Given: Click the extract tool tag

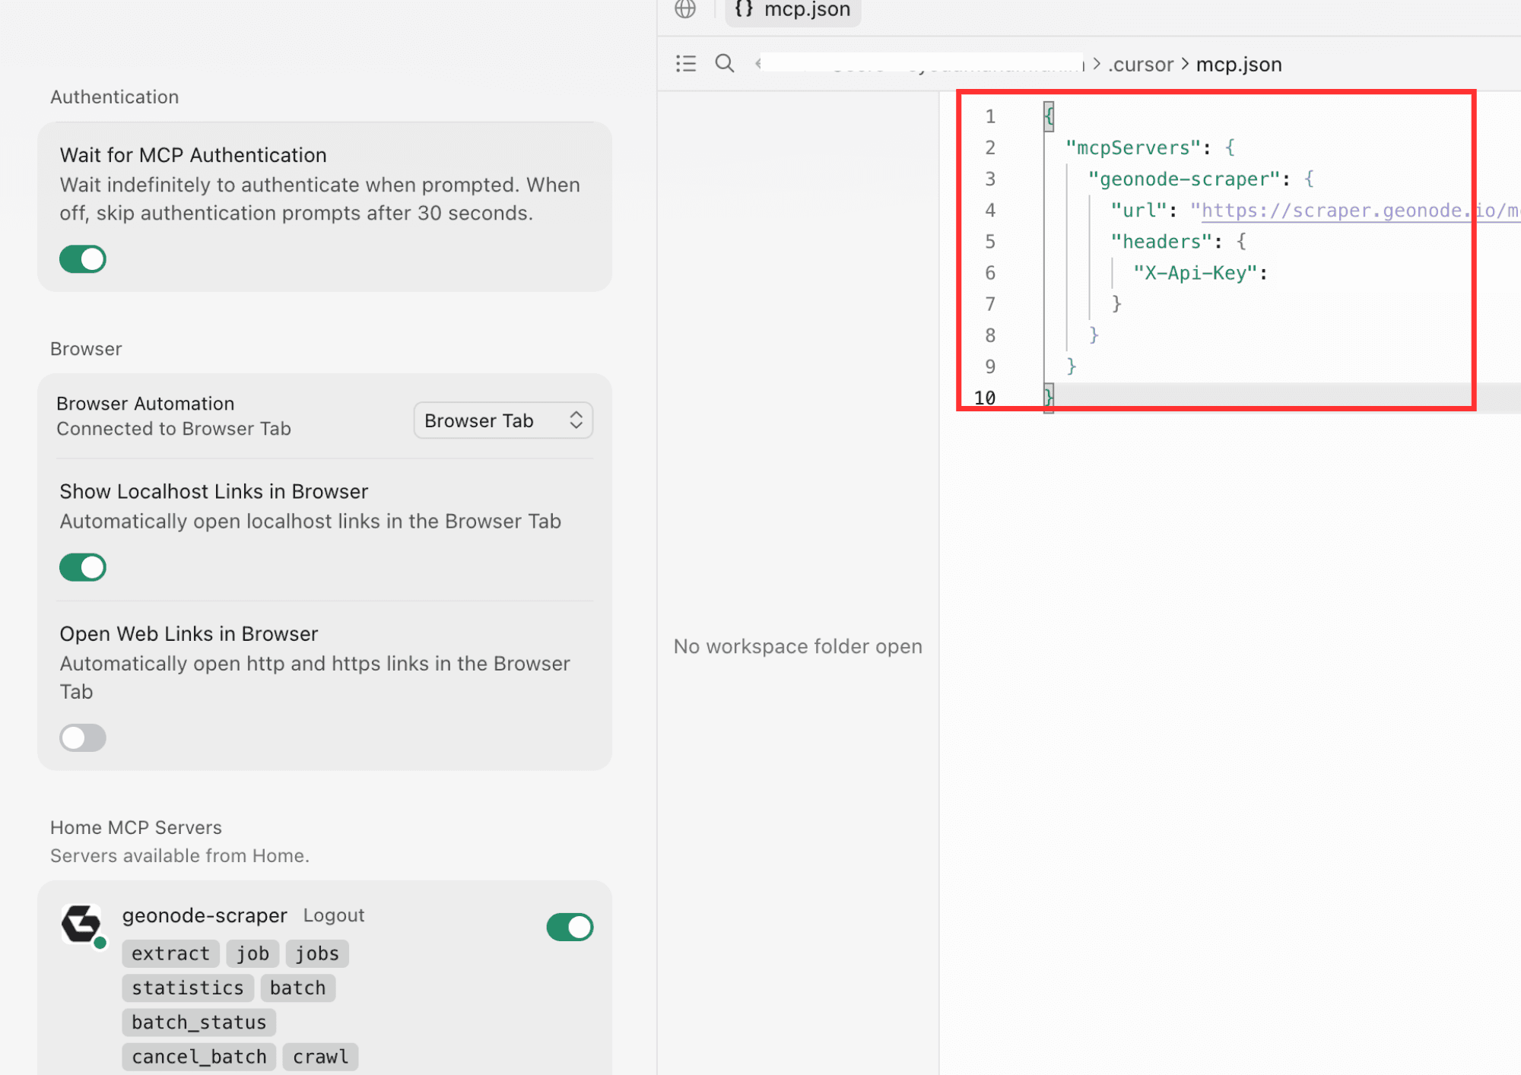Looking at the screenshot, I should pyautogui.click(x=170, y=953).
